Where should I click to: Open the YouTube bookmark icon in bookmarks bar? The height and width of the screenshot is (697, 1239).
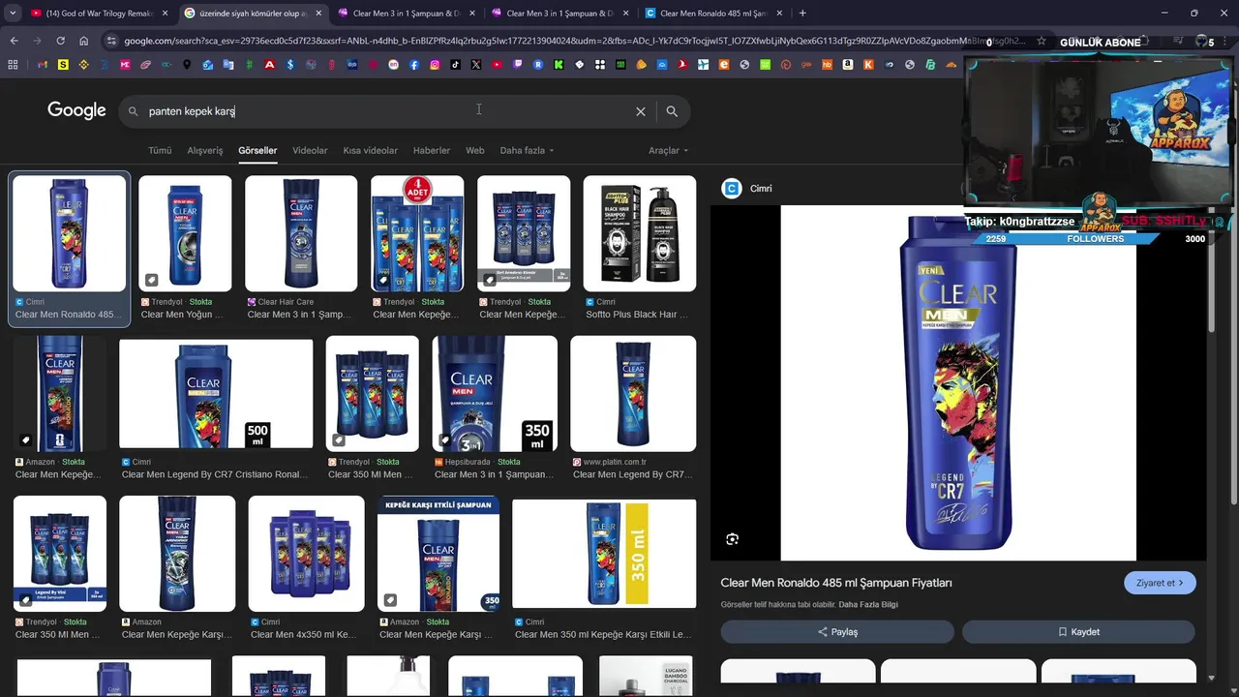497,65
